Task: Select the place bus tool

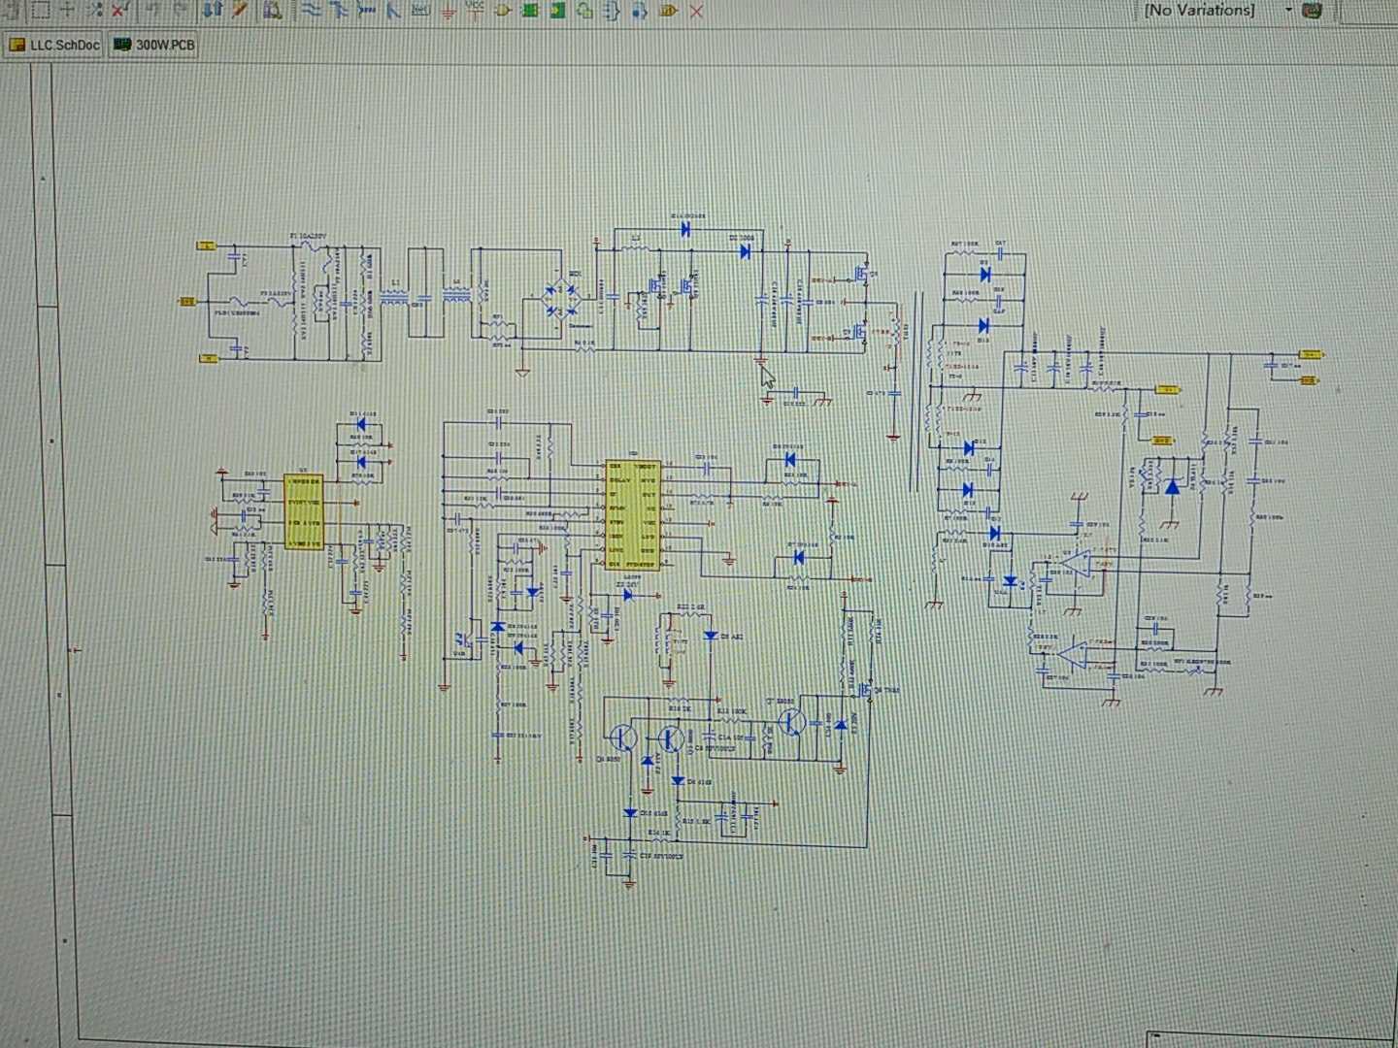Action: coord(340,11)
